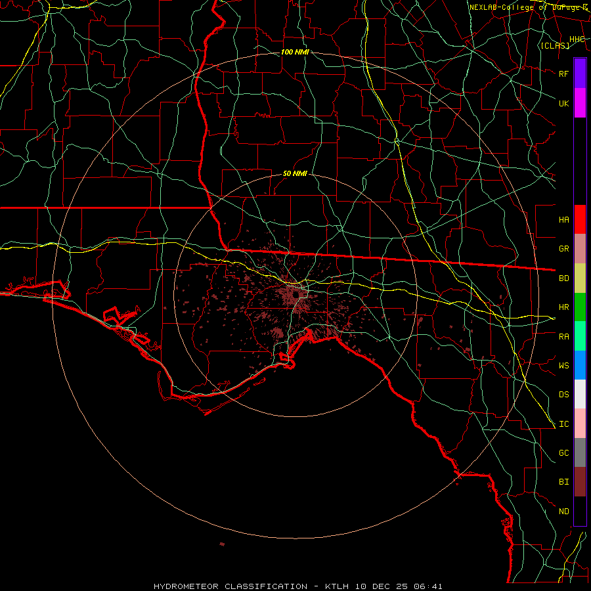The image size is (591, 591).
Task: Select the yellow BD legend swatch
Action: click(x=580, y=278)
